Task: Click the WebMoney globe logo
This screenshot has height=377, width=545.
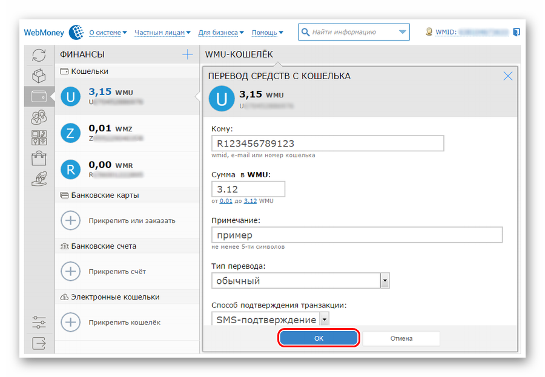Action: click(x=76, y=32)
